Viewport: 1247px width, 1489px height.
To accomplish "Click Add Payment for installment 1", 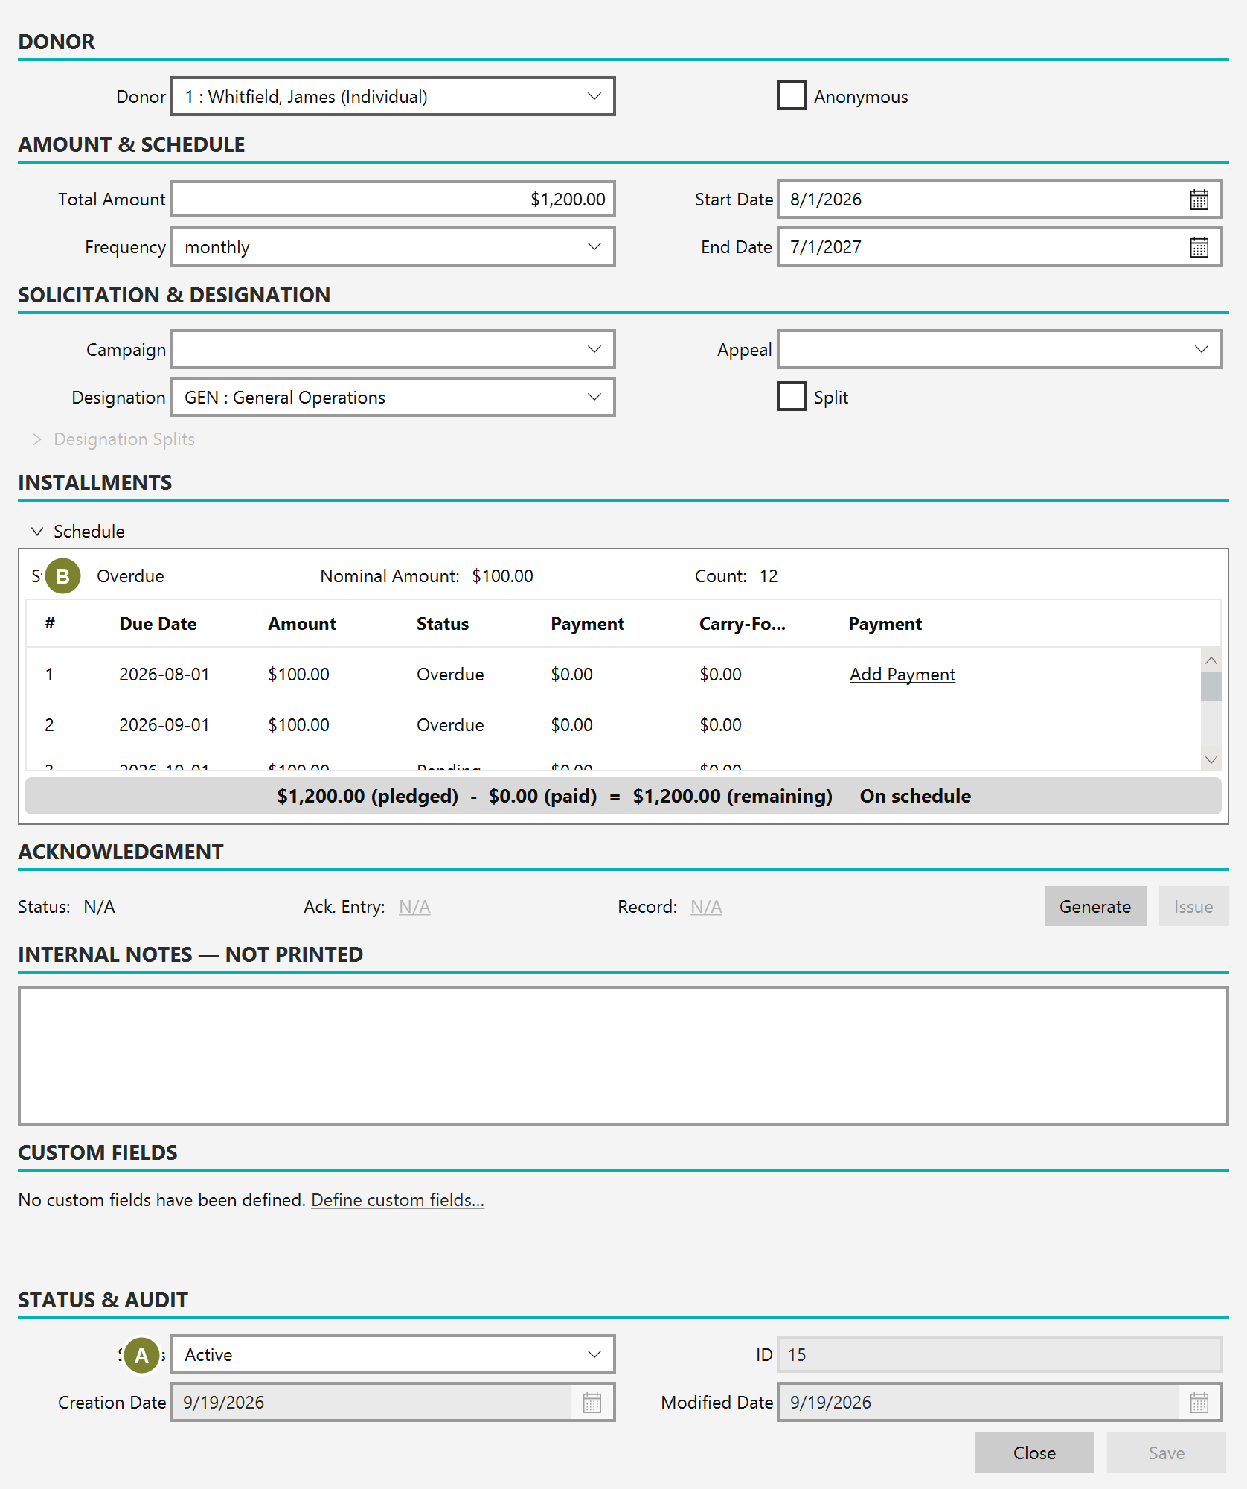I will pos(903,675).
